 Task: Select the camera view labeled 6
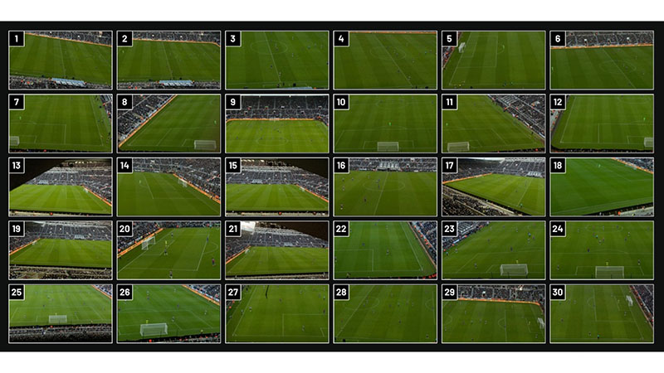tap(602, 60)
